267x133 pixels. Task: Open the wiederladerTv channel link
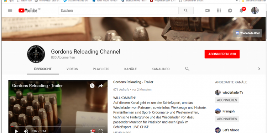(x=233, y=93)
